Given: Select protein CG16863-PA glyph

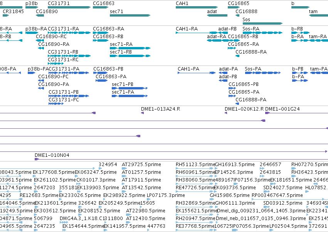Looking at the screenshot, I should tap(101, 81).
